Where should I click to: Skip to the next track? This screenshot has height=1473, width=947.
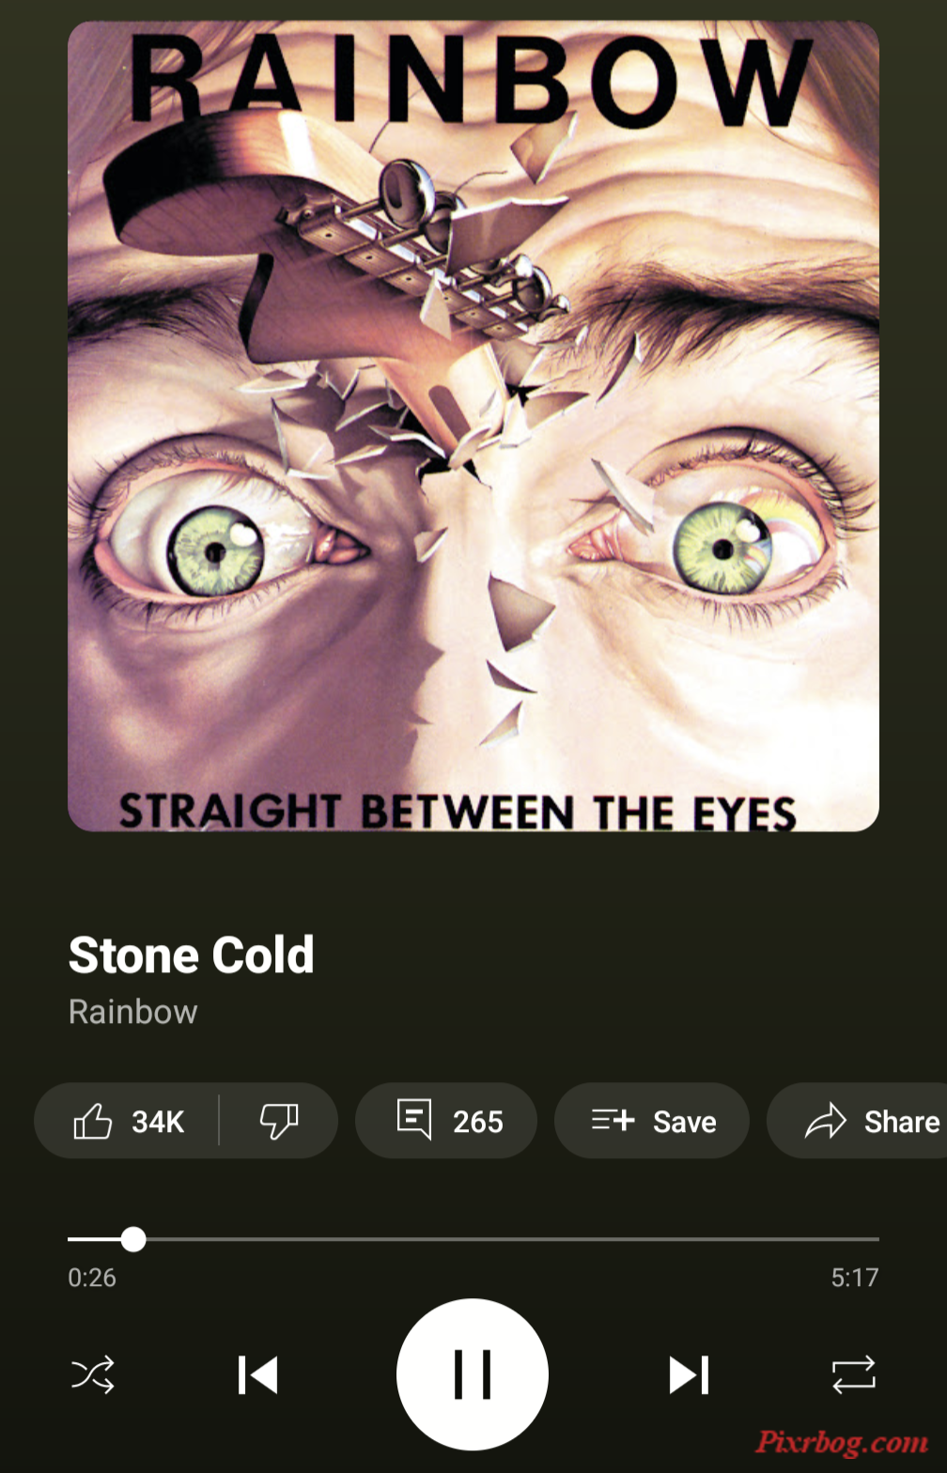[x=688, y=1374]
